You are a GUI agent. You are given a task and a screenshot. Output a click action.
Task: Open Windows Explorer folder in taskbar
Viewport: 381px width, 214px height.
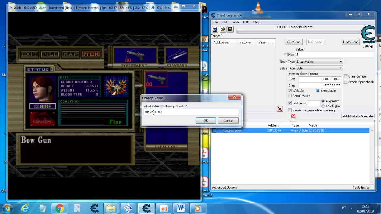click(x=111, y=209)
